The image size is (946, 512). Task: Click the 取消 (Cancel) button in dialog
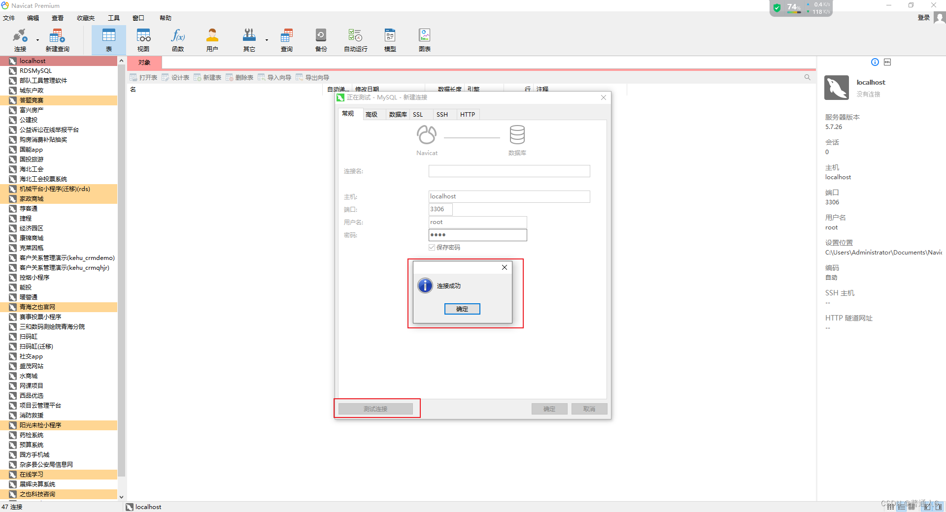pos(589,409)
